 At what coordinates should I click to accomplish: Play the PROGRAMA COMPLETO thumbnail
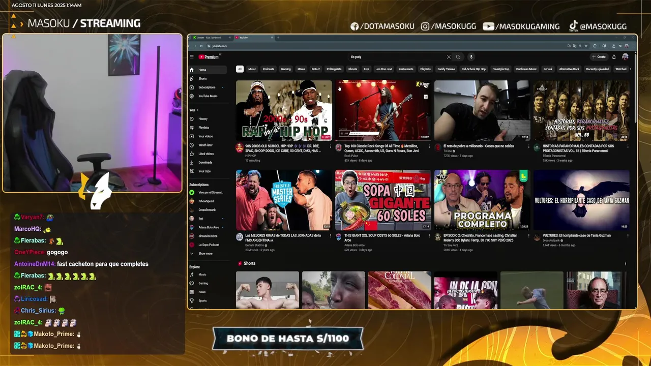click(482, 200)
